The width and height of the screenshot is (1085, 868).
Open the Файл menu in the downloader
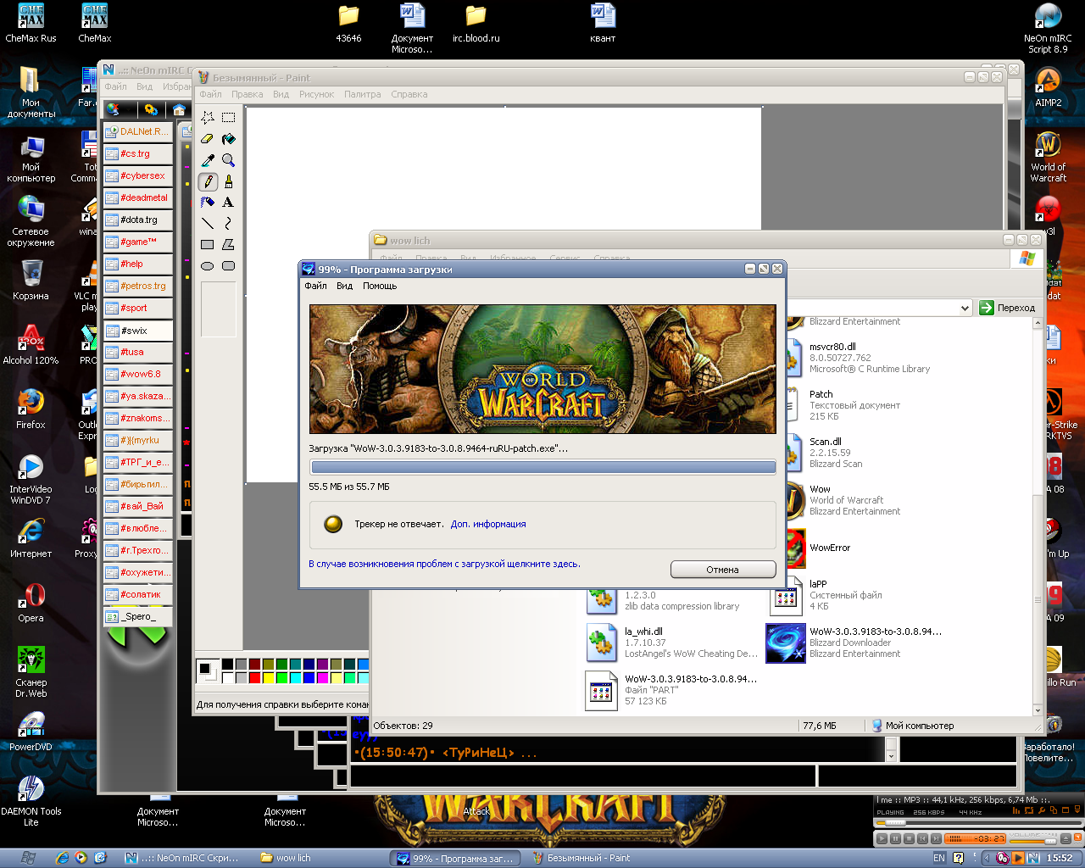pyautogui.click(x=315, y=287)
